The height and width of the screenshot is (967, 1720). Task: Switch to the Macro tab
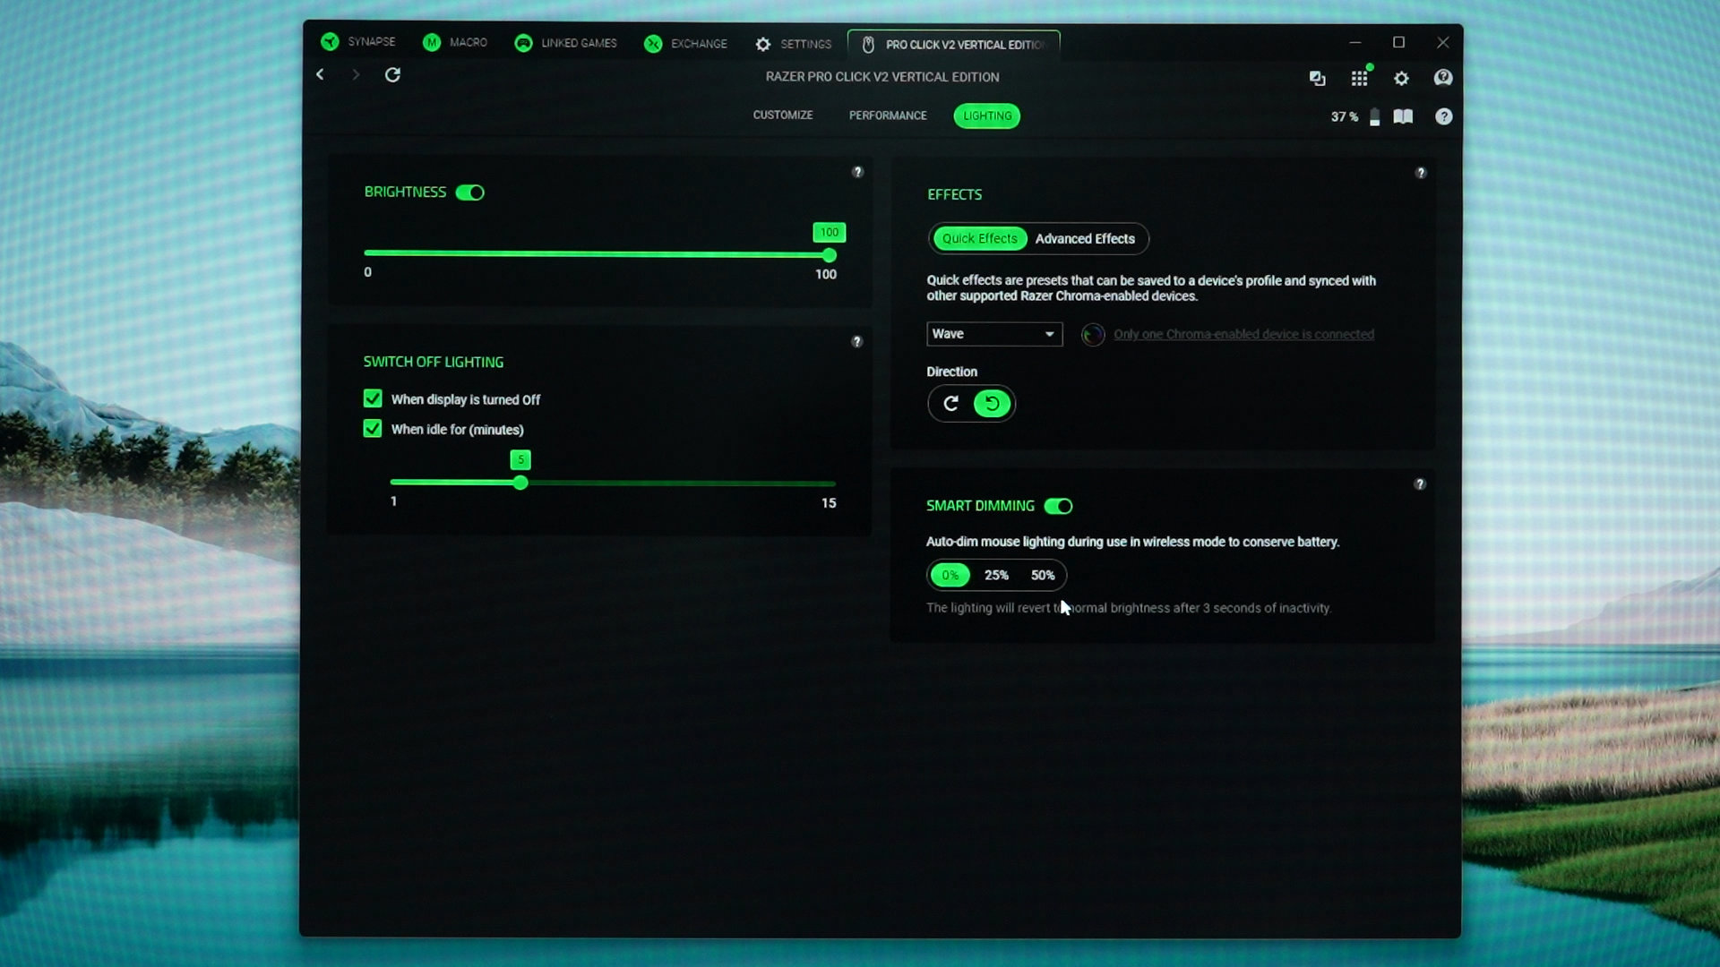pyautogui.click(x=455, y=43)
